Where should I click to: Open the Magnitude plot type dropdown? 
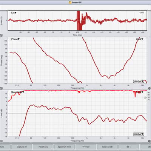coord(18,92)
